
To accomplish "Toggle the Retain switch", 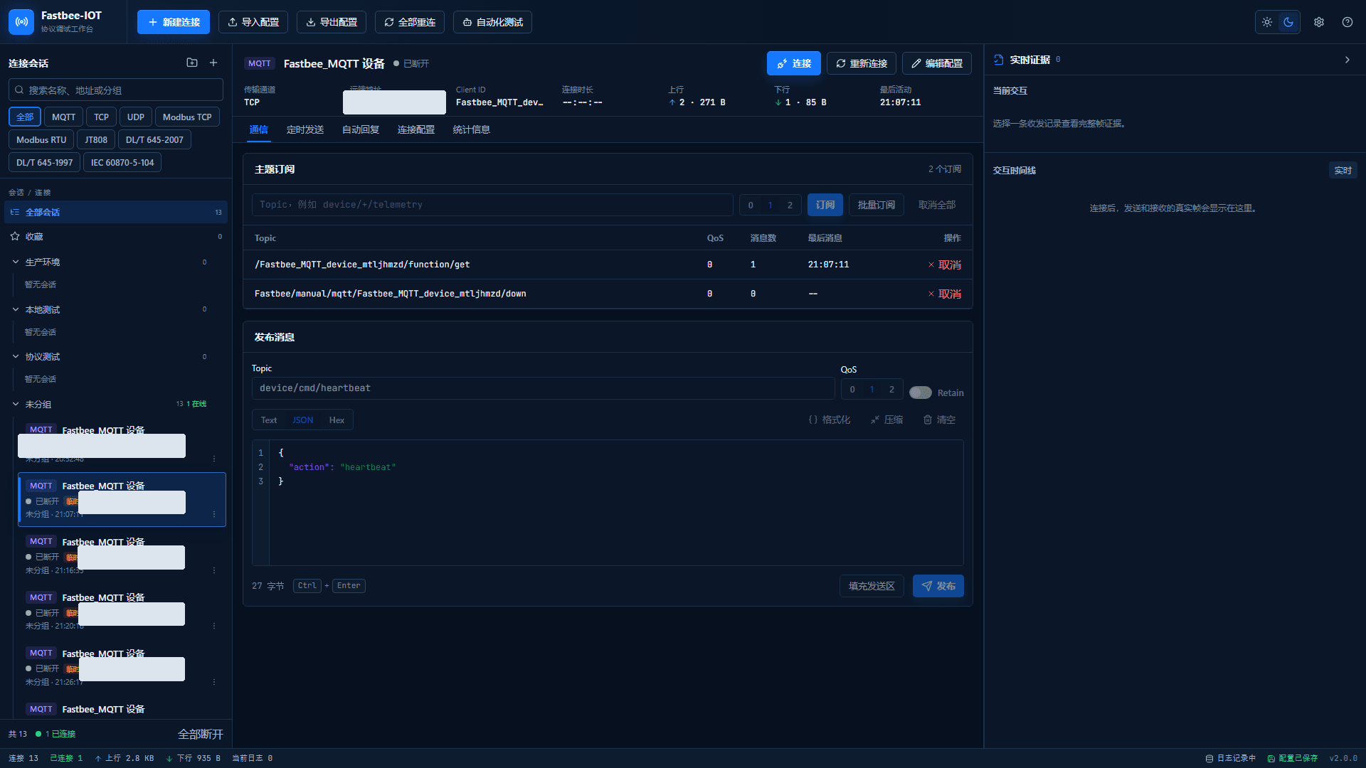I will 921,393.
